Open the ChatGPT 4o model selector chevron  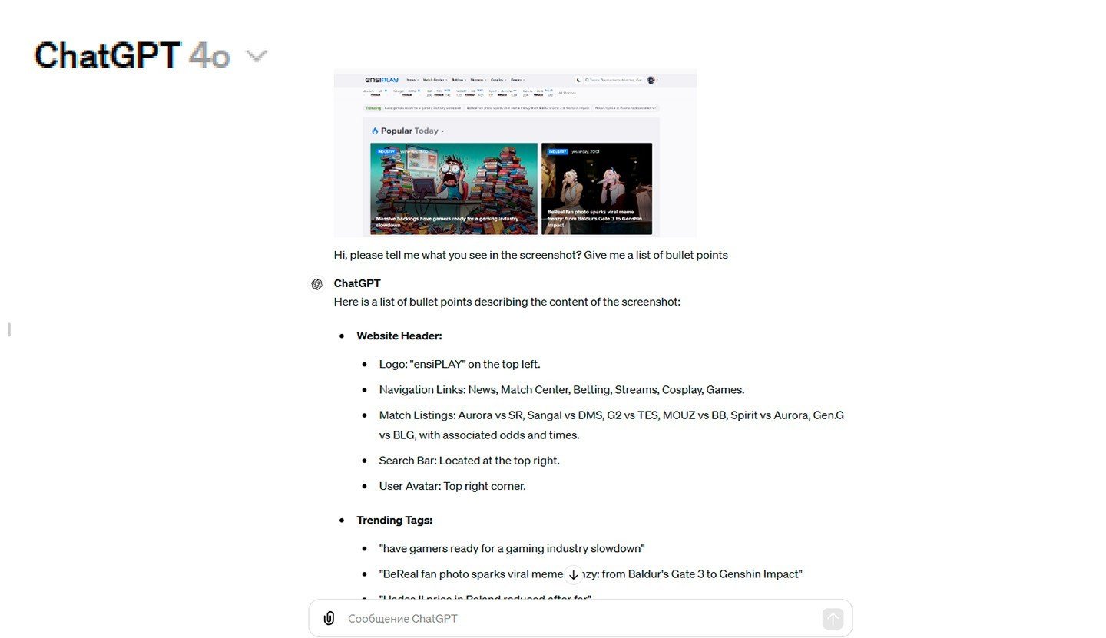pyautogui.click(x=256, y=56)
